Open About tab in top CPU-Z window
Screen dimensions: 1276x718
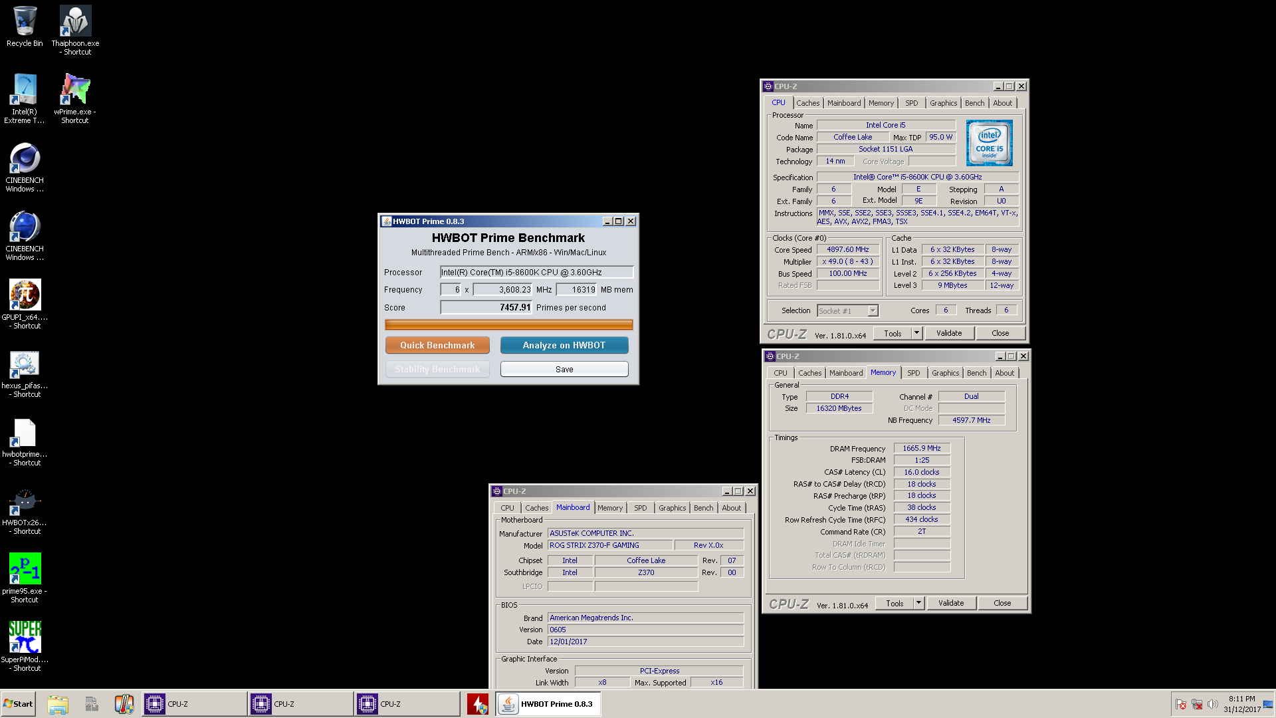[x=1002, y=103]
